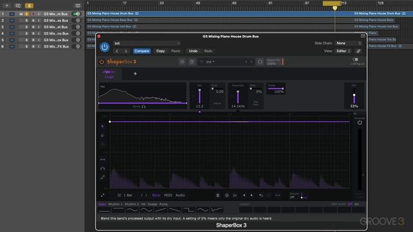Select the Crush shaper tab
Image resolution: width=413 pixels, height=232 pixels.
click(x=109, y=74)
